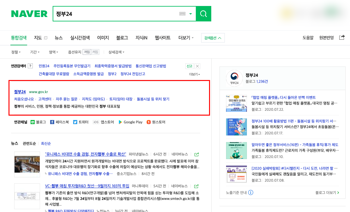Open the iOS 앱스토어 channel link
350x212 pixels.
(103, 122)
